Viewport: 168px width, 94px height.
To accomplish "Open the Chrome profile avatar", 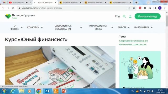I will coord(160,8).
